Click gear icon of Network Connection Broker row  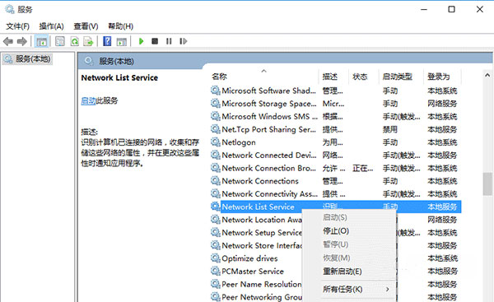[x=216, y=168]
